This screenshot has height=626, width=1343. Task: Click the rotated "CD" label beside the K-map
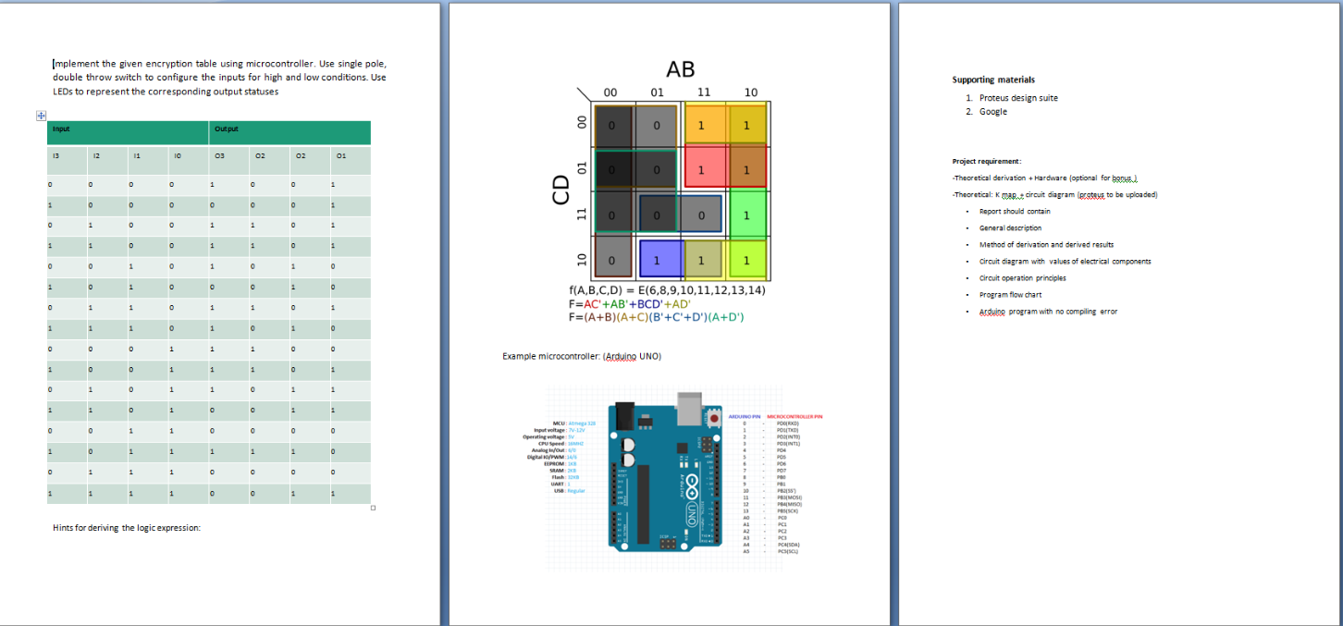(560, 190)
